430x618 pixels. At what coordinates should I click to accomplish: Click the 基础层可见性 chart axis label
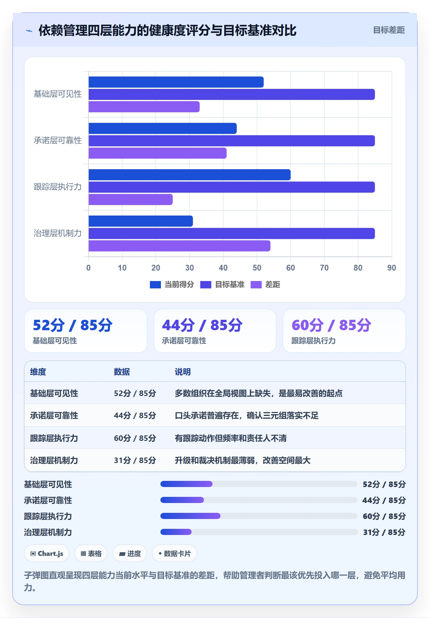pyautogui.click(x=58, y=94)
